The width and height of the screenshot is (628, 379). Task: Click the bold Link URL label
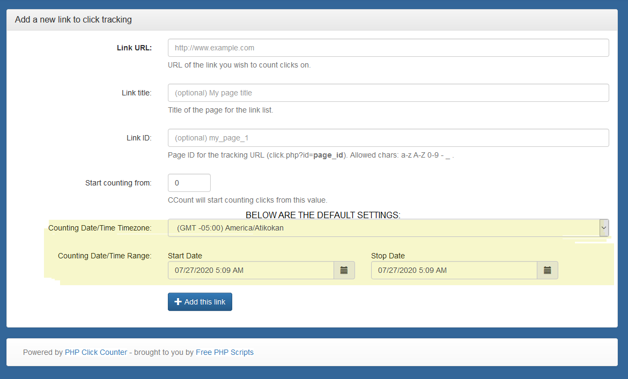[x=134, y=48]
